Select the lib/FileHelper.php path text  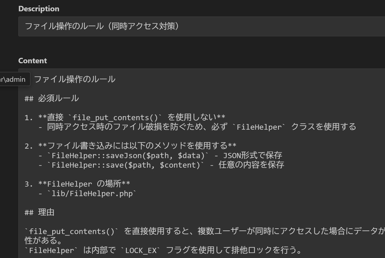(93, 193)
